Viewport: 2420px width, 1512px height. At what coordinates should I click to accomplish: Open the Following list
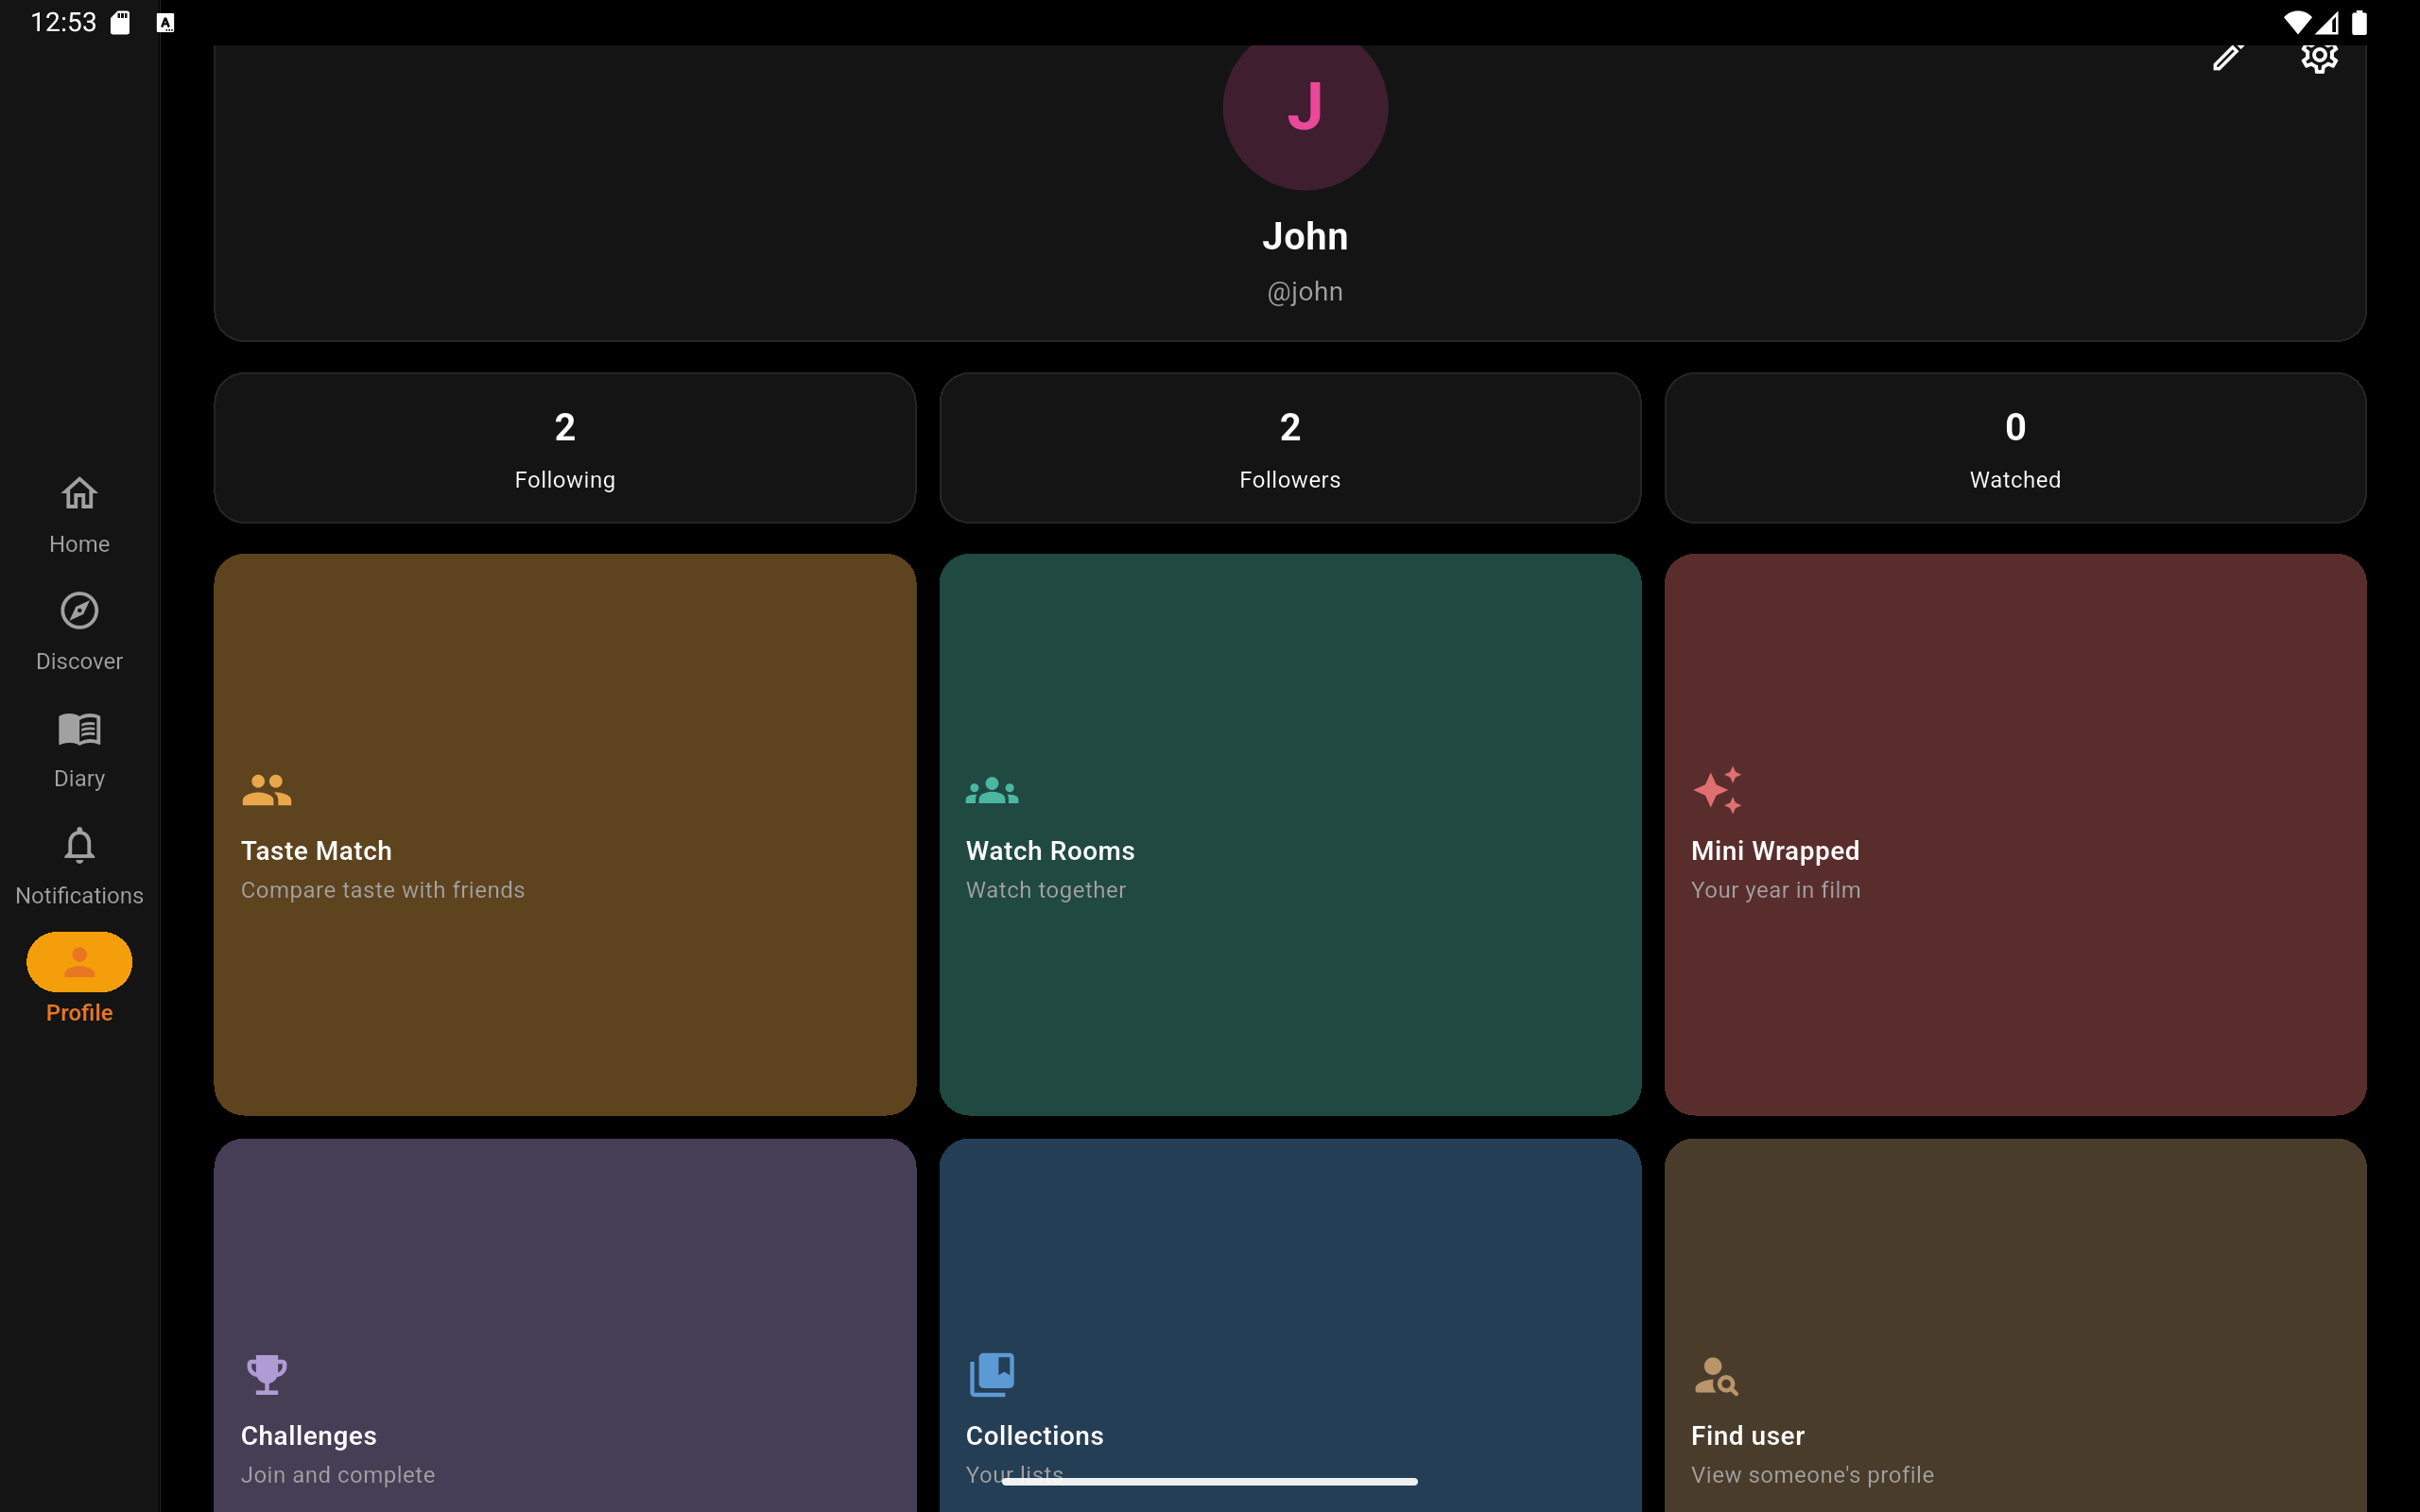565,447
